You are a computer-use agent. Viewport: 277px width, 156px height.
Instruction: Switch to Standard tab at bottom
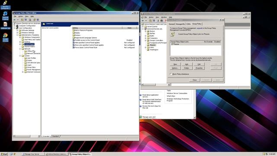pos(55,136)
